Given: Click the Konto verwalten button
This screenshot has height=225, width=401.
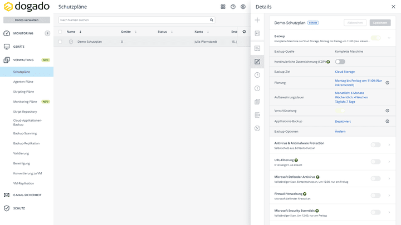Looking at the screenshot, I should pos(27,20).
